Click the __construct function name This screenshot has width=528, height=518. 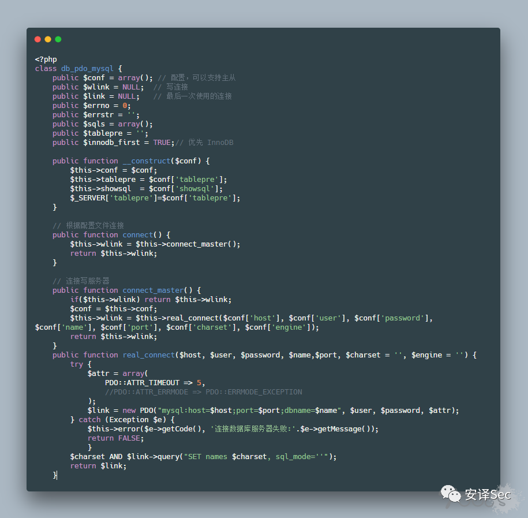(147, 161)
